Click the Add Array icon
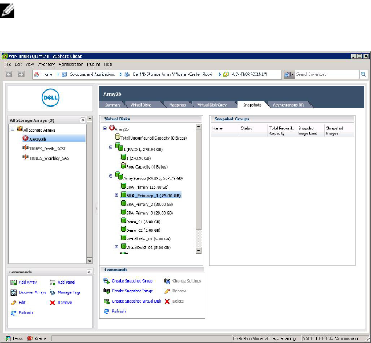This screenshot has height=343, width=371. 14,282
